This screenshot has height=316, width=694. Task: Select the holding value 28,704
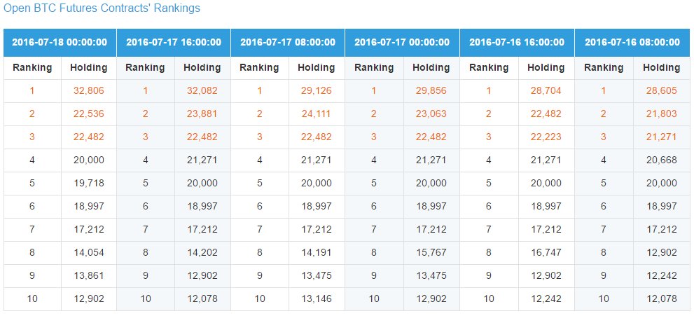click(x=546, y=91)
